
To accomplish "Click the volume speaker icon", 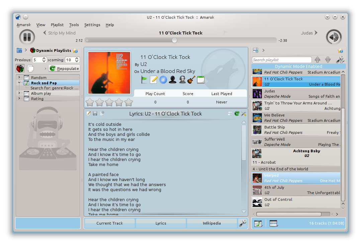I will 334,37.
